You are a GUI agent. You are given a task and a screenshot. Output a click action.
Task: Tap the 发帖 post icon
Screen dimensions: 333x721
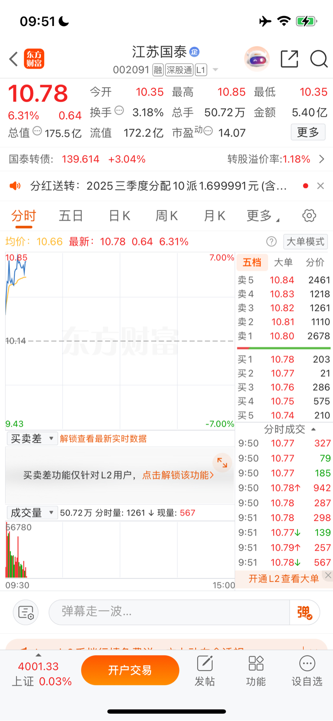point(205,671)
